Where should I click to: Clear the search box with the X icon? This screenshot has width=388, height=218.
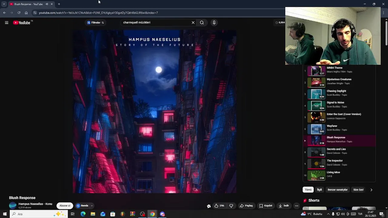(193, 22)
